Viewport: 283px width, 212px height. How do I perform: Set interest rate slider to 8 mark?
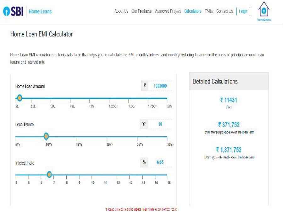[x=66, y=175]
